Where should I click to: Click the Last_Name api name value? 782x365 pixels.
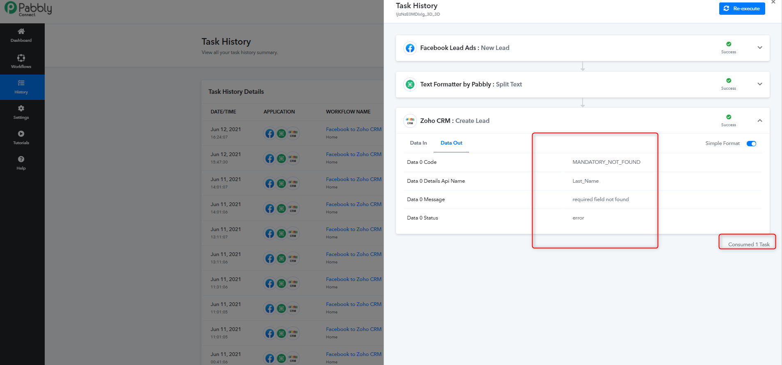585,181
